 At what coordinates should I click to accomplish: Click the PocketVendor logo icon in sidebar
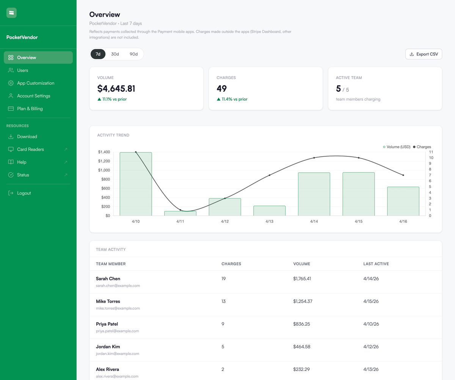(x=11, y=13)
